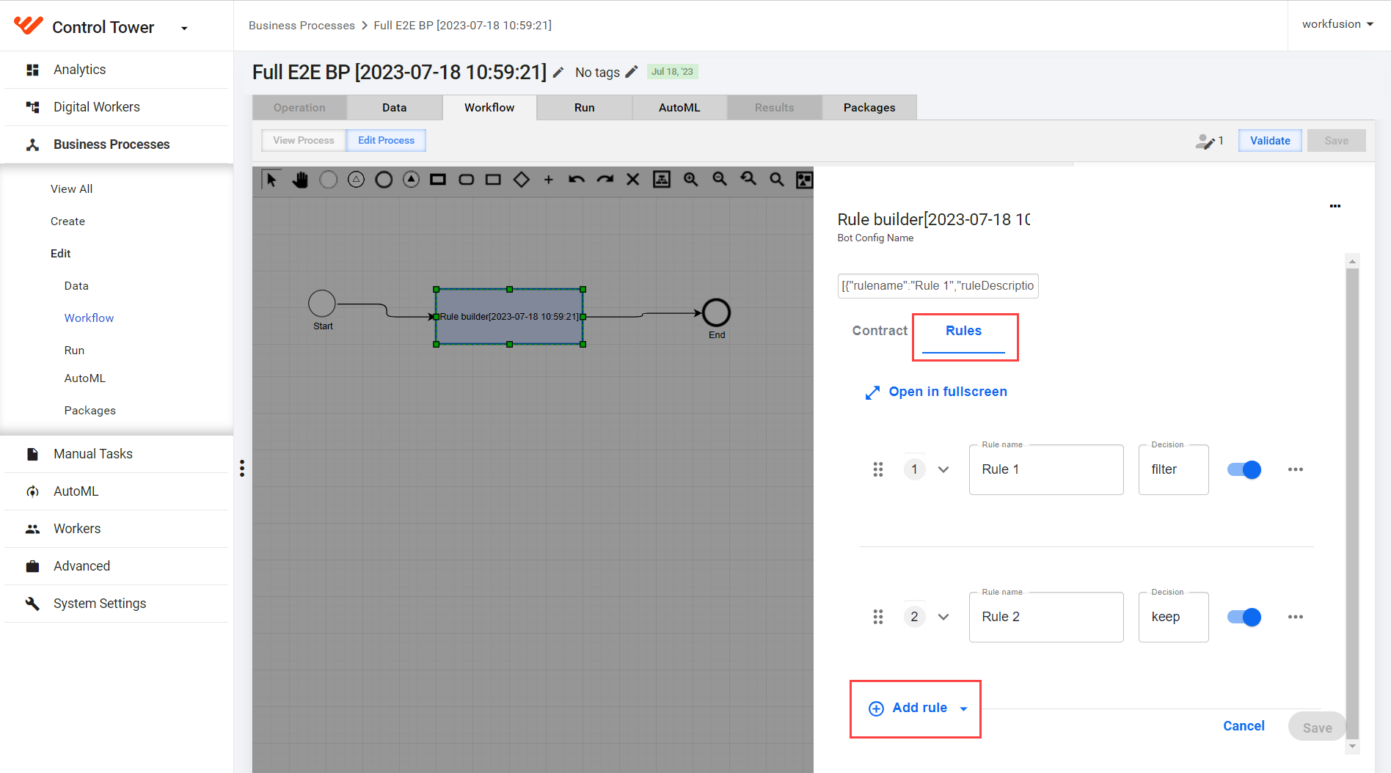Click the user assignment icon near Validate
1391x773 pixels.
point(1205,141)
